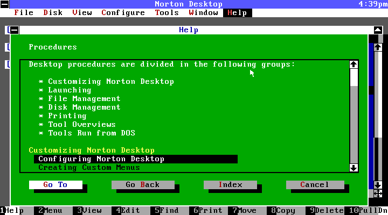This screenshot has height=215, width=388.
Task: Click F2 Menu in the function key bar
Action: click(x=50, y=211)
